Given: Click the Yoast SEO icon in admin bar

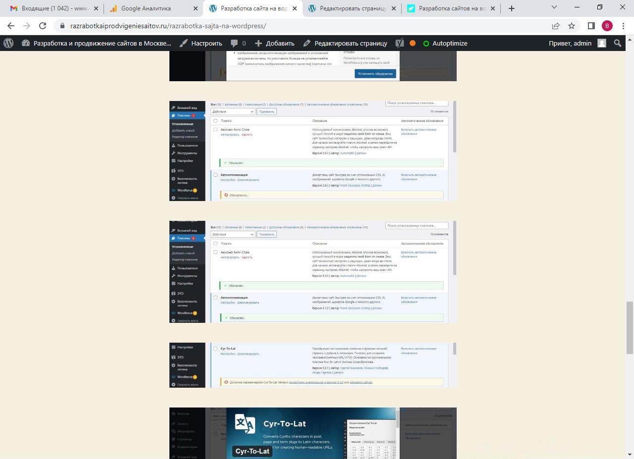Looking at the screenshot, I should pyautogui.click(x=400, y=43).
